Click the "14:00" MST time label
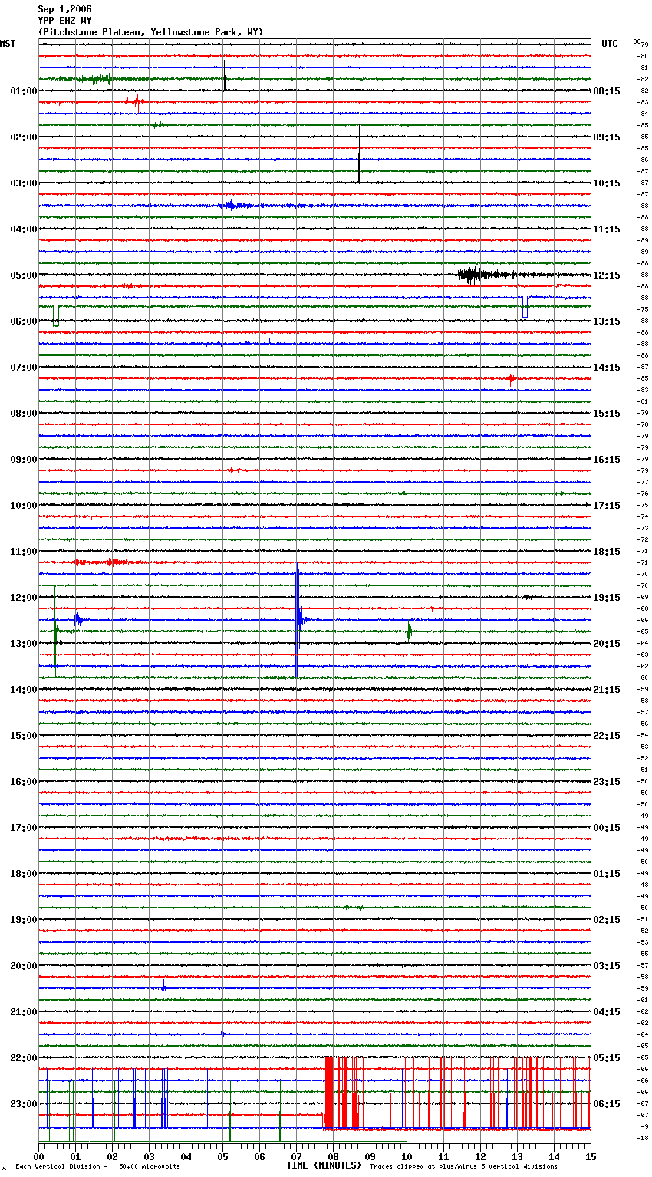Screen dimensions: 652x1177 point(24,690)
